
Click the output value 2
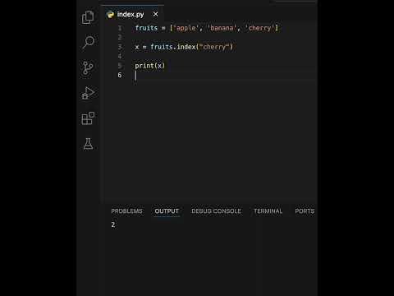pyautogui.click(x=113, y=224)
